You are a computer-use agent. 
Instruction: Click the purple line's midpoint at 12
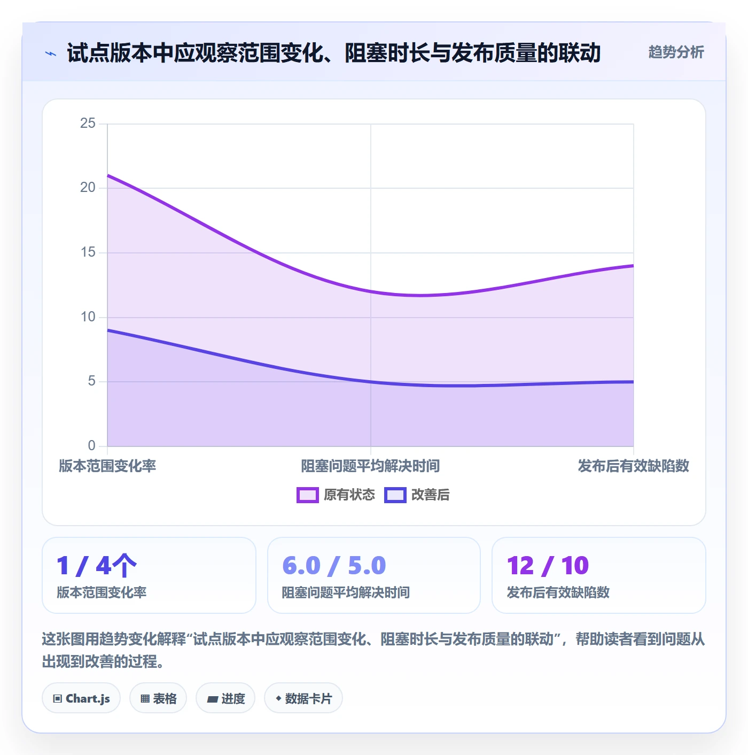[x=370, y=291]
